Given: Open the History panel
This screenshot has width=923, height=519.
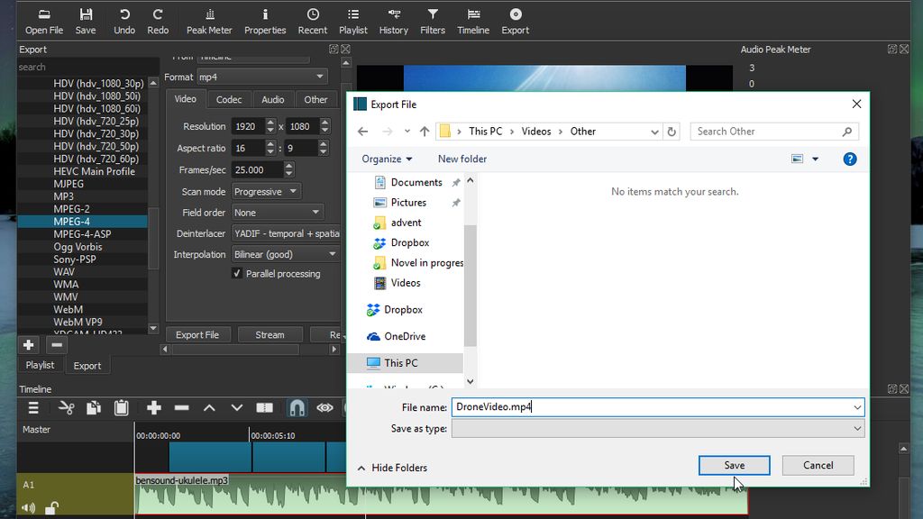Looking at the screenshot, I should coord(394,20).
